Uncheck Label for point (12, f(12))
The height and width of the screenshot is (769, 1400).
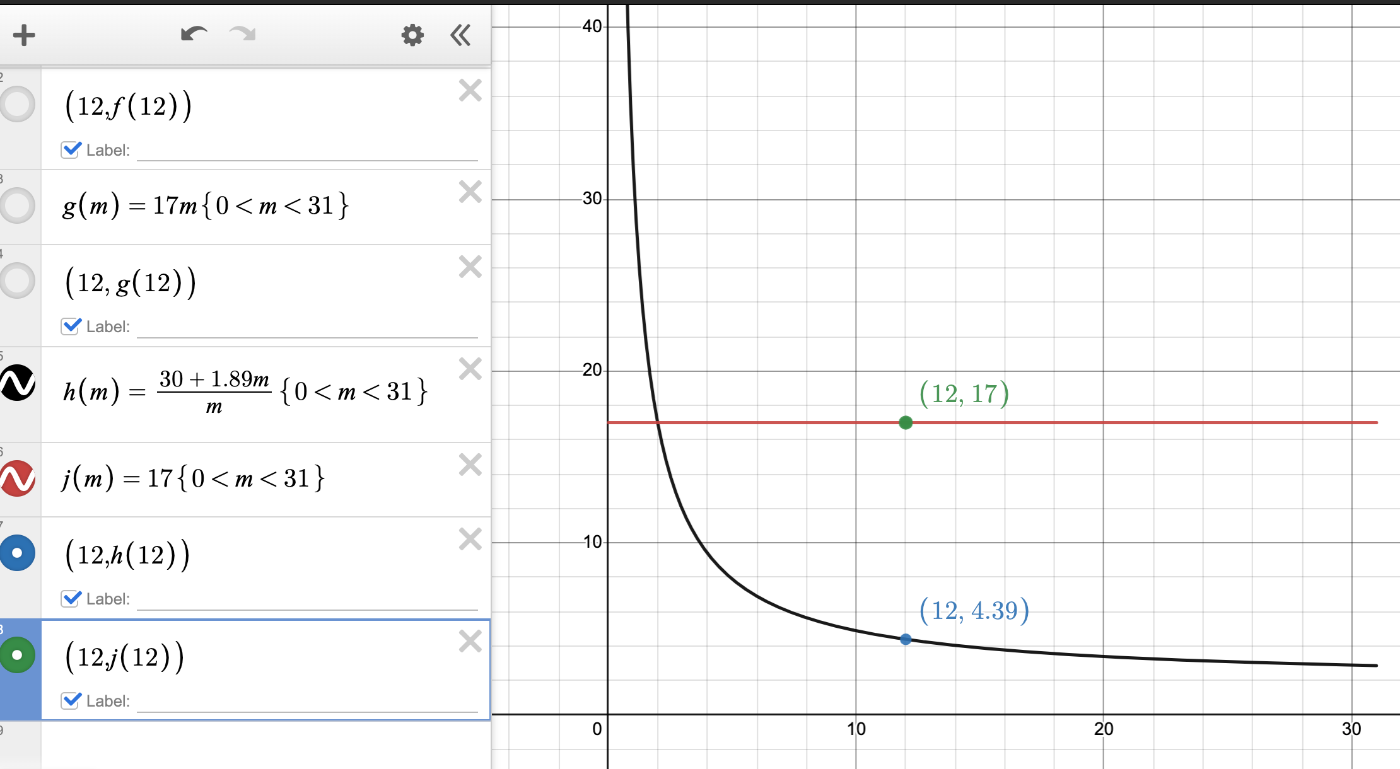click(x=71, y=150)
